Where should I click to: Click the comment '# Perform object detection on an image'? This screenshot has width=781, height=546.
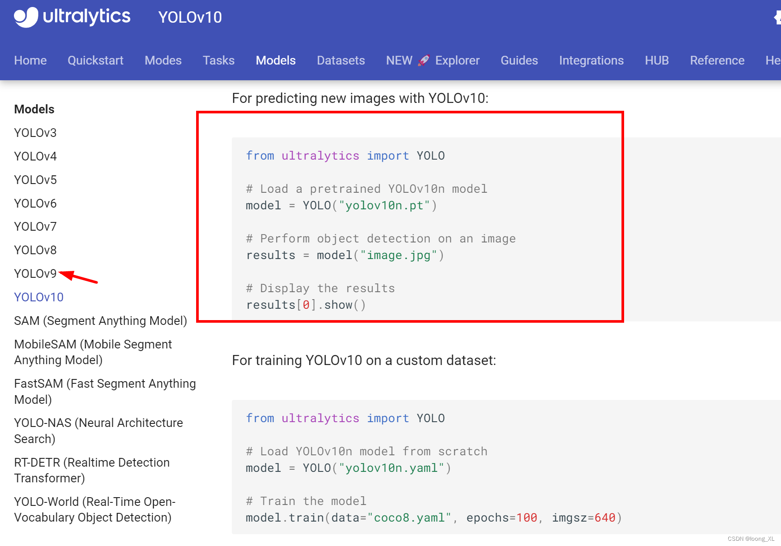tap(381, 239)
